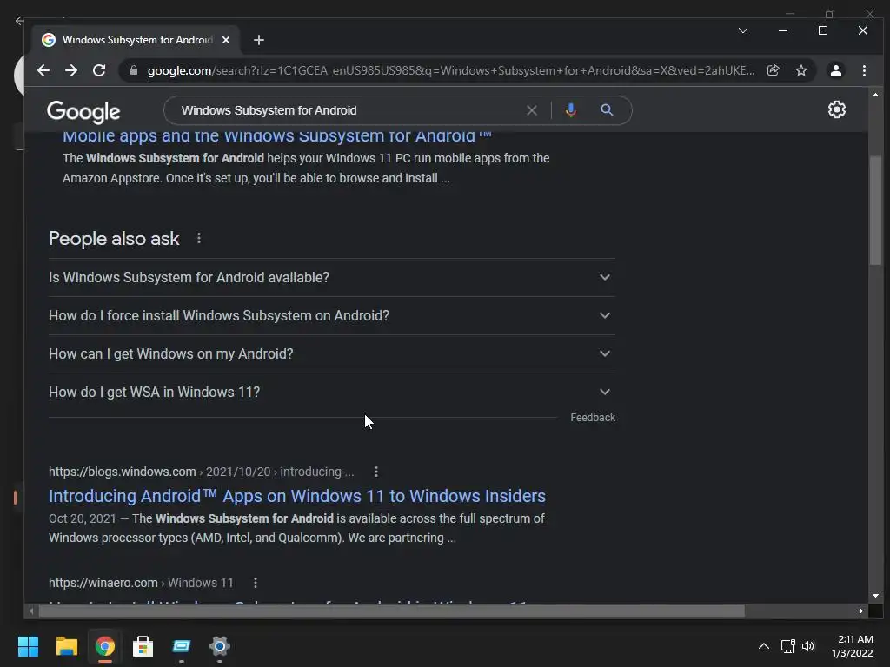Click the "People also ask" heading
Viewport: 890px width, 667px height.
click(114, 239)
